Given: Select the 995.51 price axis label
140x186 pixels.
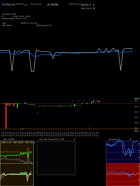Looking at the screenshot, I should pyautogui.click(x=137, y=101).
